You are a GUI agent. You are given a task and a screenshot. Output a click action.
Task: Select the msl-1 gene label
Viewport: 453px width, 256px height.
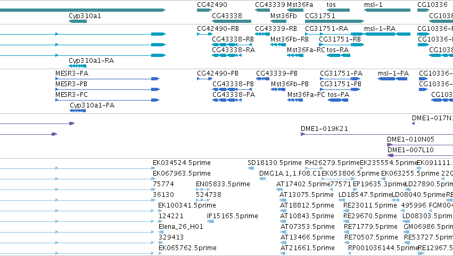tap(373, 5)
